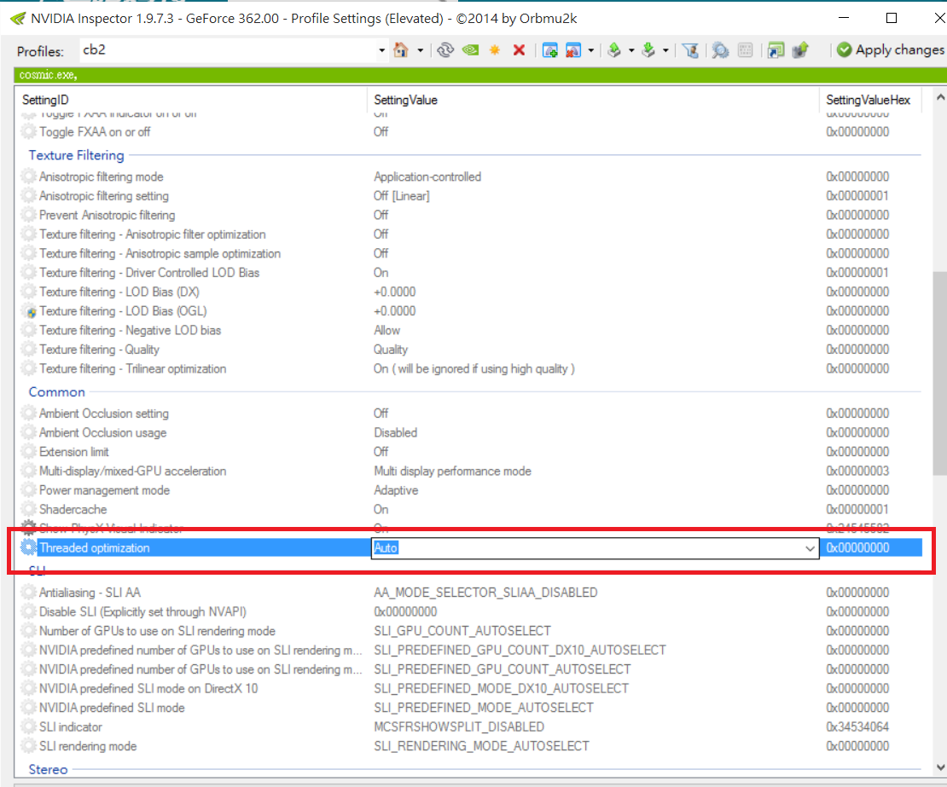This screenshot has width=947, height=787.
Task: Select NVIDIA predefined SLI mode on DirectX 10
Action: pos(470,689)
